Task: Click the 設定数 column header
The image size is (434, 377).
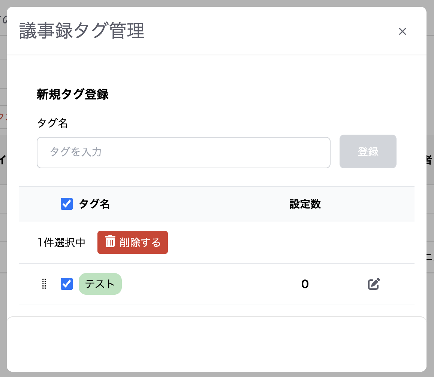Action: (x=305, y=204)
